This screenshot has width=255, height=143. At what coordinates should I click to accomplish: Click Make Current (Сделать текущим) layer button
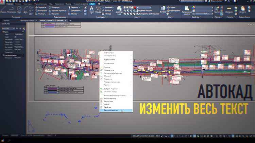tap(144, 11)
